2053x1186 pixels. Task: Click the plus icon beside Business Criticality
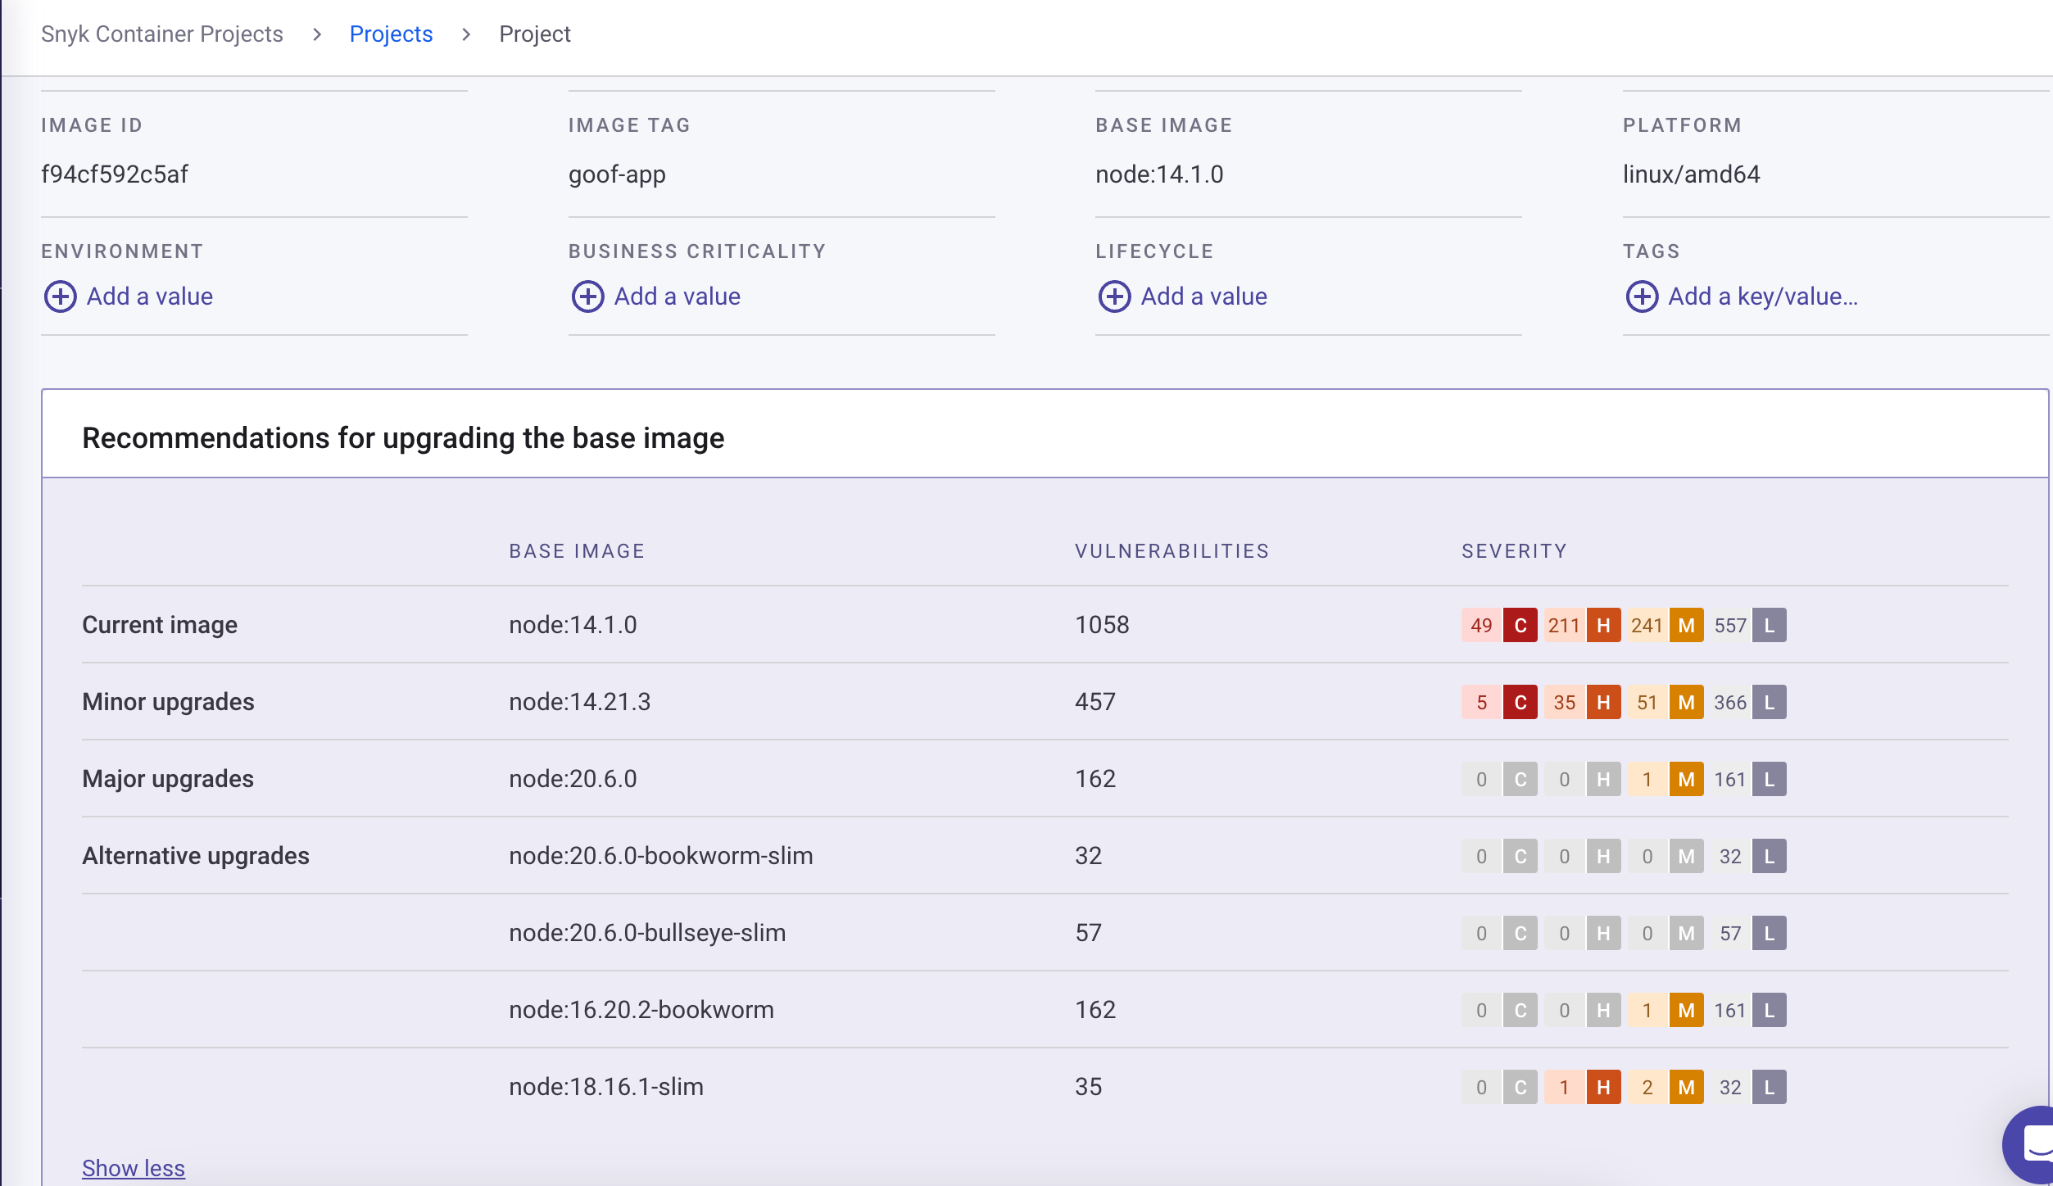click(x=587, y=296)
